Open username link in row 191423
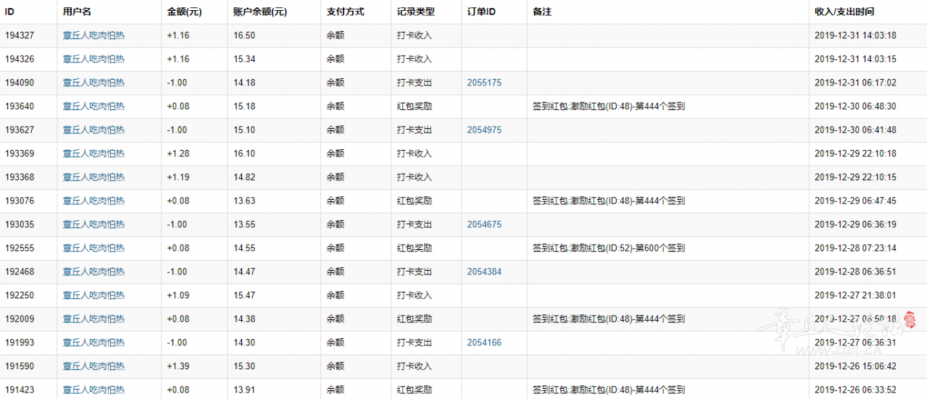This screenshot has height=399, width=927. pos(93,390)
